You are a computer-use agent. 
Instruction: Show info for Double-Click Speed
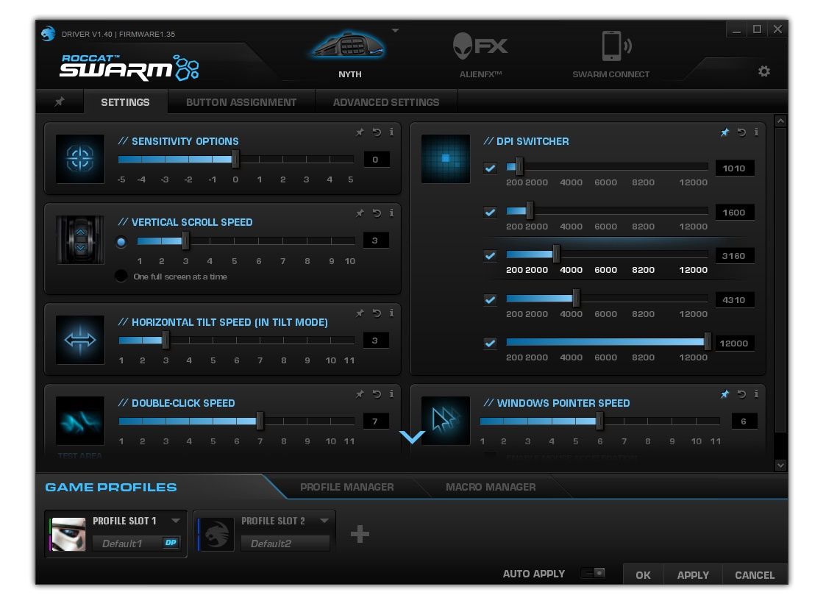391,394
